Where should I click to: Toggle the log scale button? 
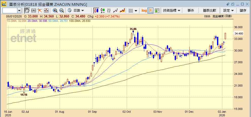click(144, 11)
